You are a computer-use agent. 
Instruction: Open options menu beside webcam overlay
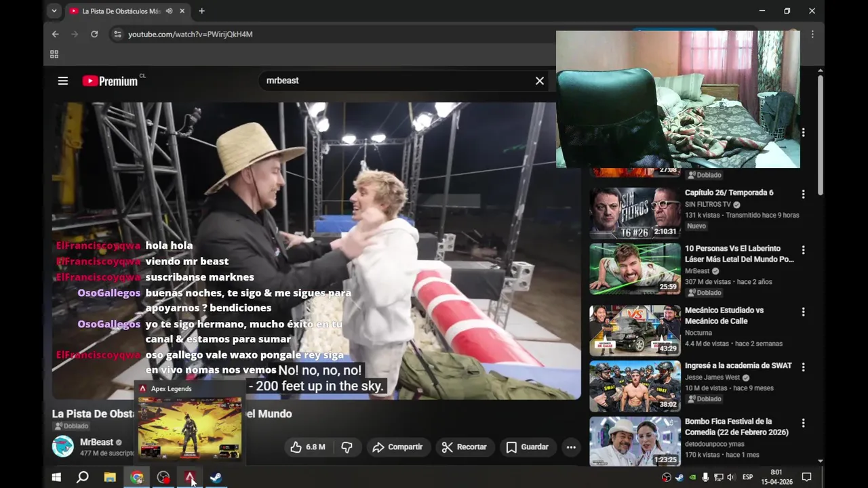coord(803,133)
